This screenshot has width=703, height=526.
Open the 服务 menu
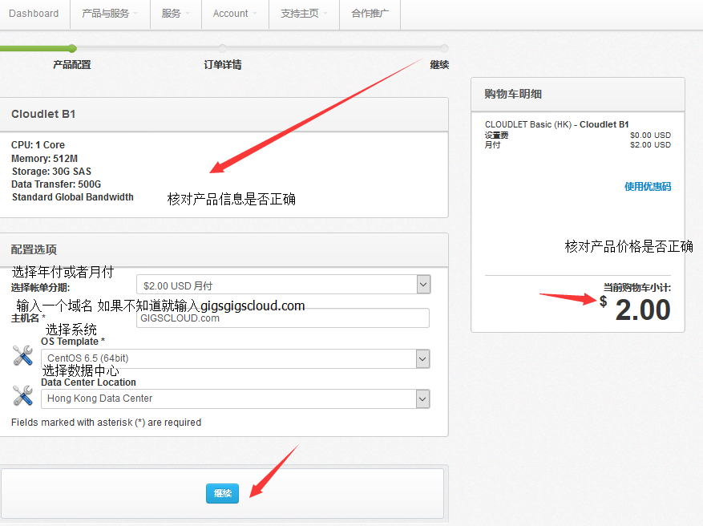tap(176, 14)
